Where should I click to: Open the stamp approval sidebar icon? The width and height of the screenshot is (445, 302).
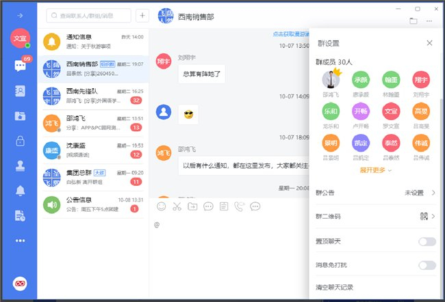pos(20,166)
